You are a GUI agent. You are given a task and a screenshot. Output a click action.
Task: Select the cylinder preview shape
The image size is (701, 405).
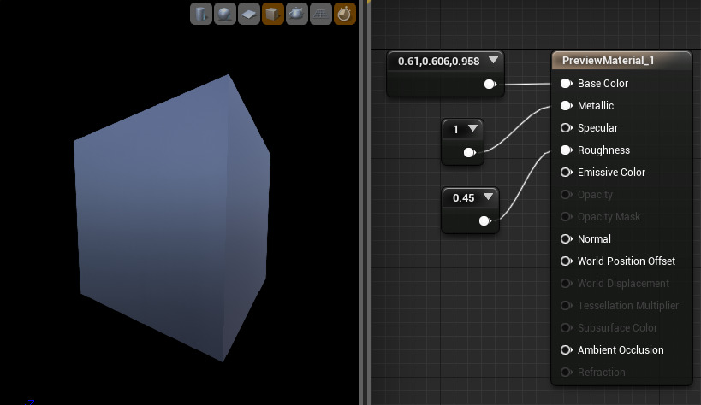[201, 14]
